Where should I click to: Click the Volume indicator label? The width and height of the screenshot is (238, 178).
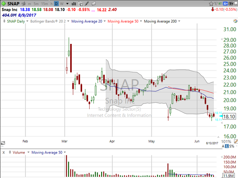[19, 152]
